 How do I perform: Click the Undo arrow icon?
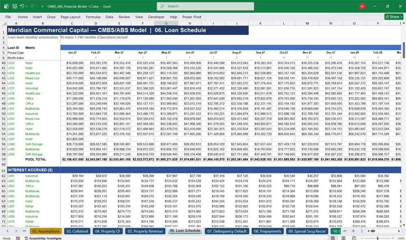click(x=22, y=6)
